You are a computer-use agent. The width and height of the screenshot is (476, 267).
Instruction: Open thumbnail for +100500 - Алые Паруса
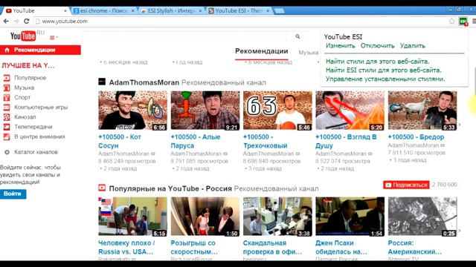point(205,111)
